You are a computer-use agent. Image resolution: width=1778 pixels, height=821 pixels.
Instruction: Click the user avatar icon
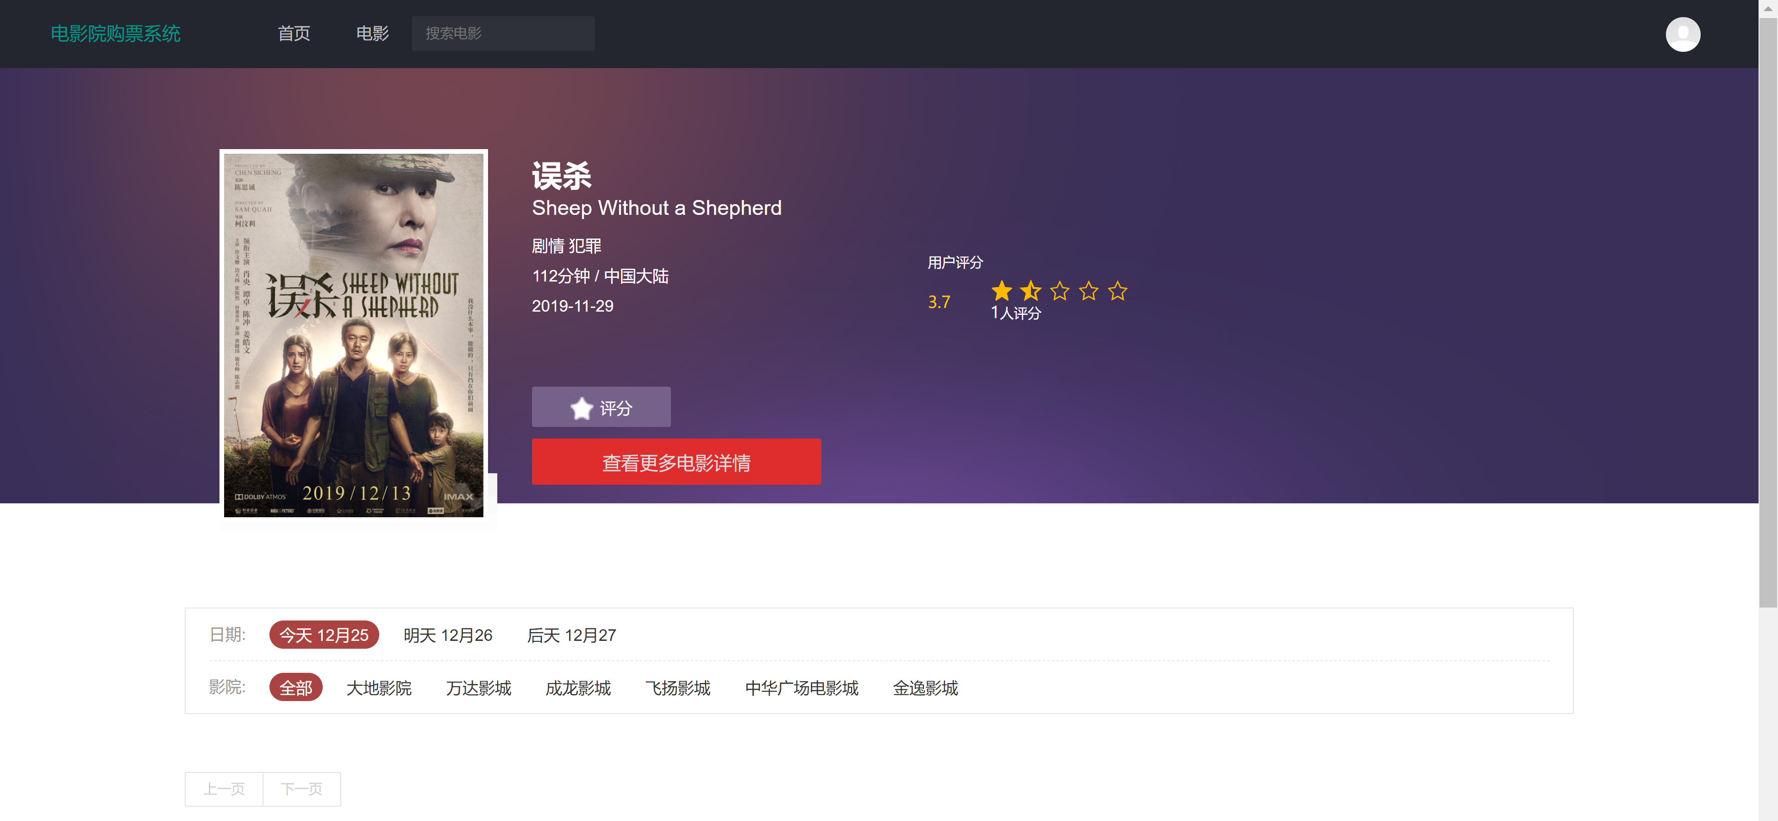[x=1683, y=34]
